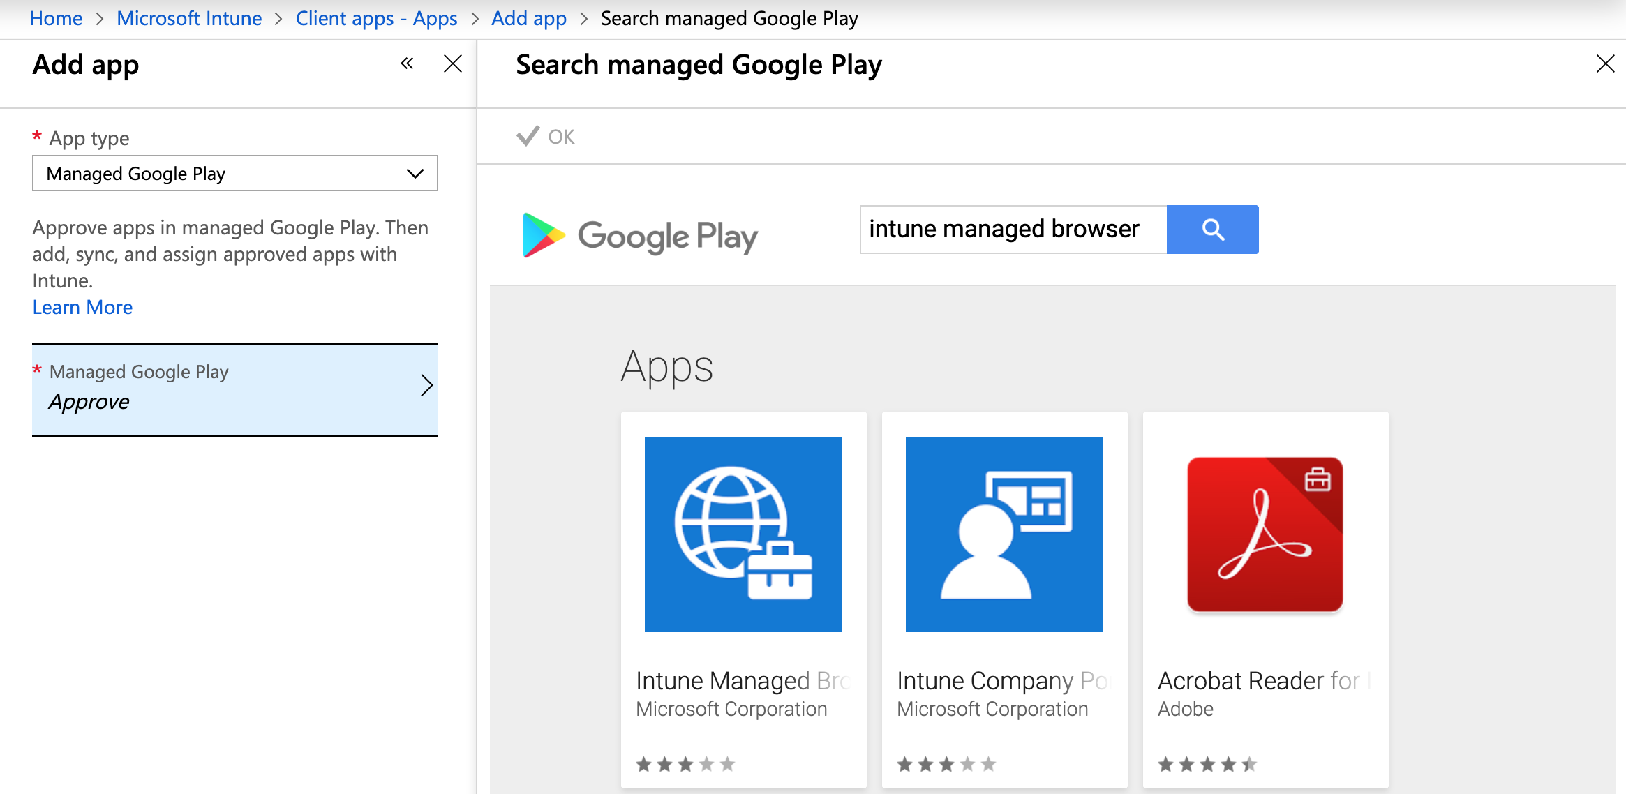Follow the Learn More link
The image size is (1626, 794).
82,307
